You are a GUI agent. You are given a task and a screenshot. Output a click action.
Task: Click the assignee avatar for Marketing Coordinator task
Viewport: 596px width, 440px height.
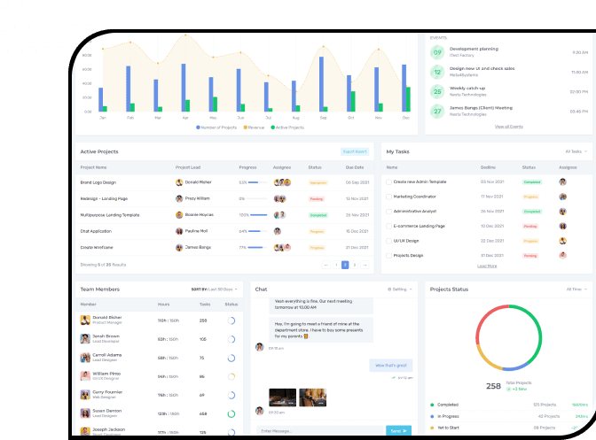click(562, 197)
